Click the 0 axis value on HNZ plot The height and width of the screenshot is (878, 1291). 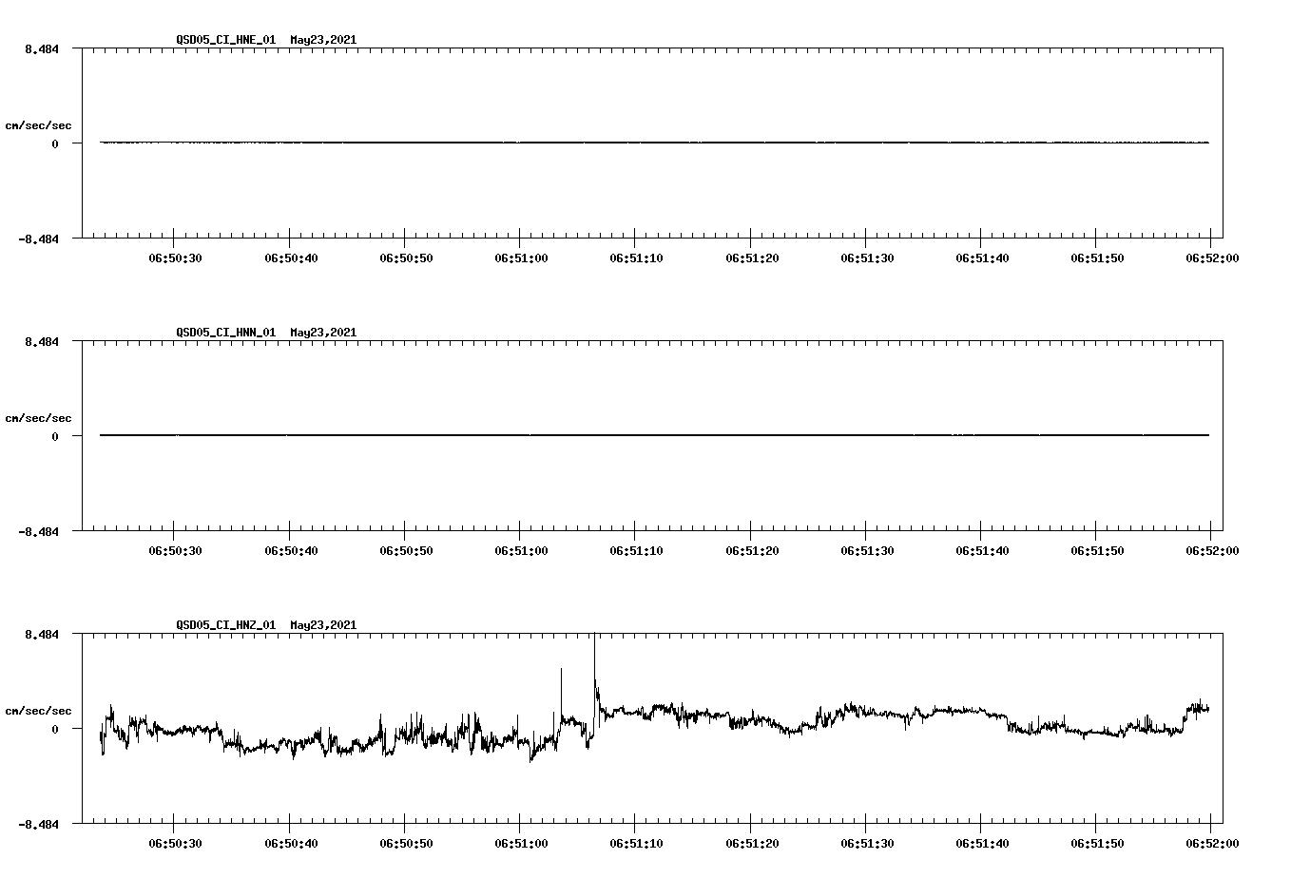coord(55,729)
